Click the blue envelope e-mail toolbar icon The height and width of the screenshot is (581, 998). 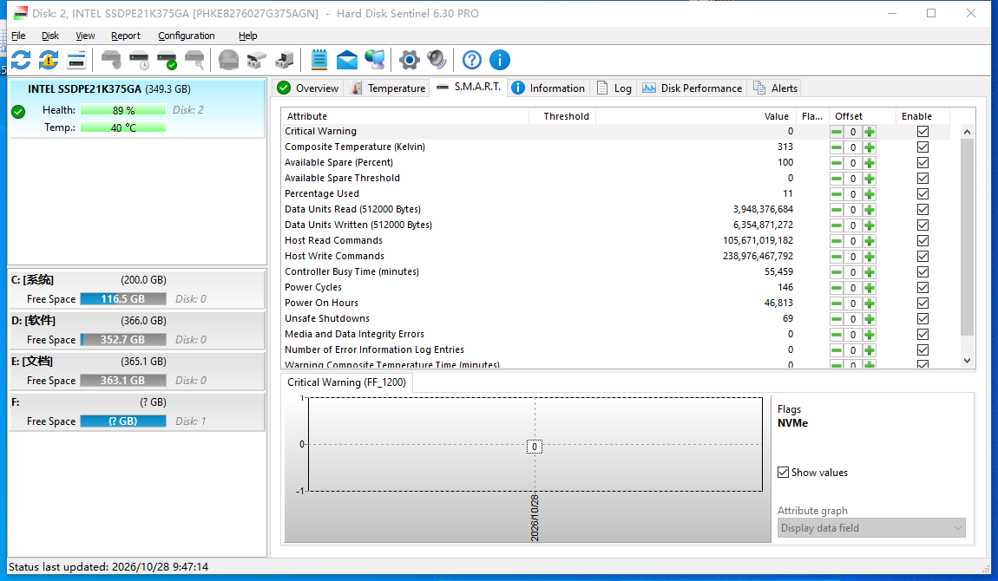tap(347, 60)
